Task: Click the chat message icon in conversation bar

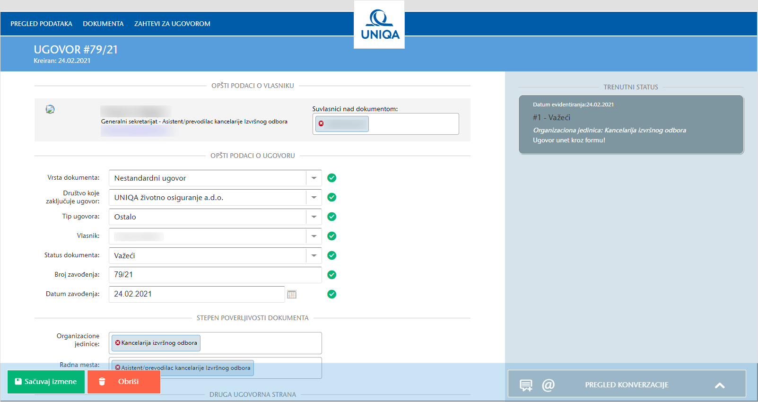Action: click(x=526, y=385)
